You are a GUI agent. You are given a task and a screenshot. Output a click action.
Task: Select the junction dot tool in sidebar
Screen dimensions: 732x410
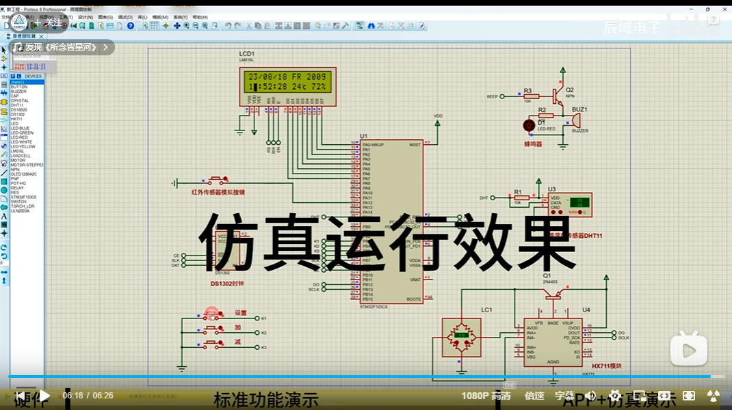point(3,68)
